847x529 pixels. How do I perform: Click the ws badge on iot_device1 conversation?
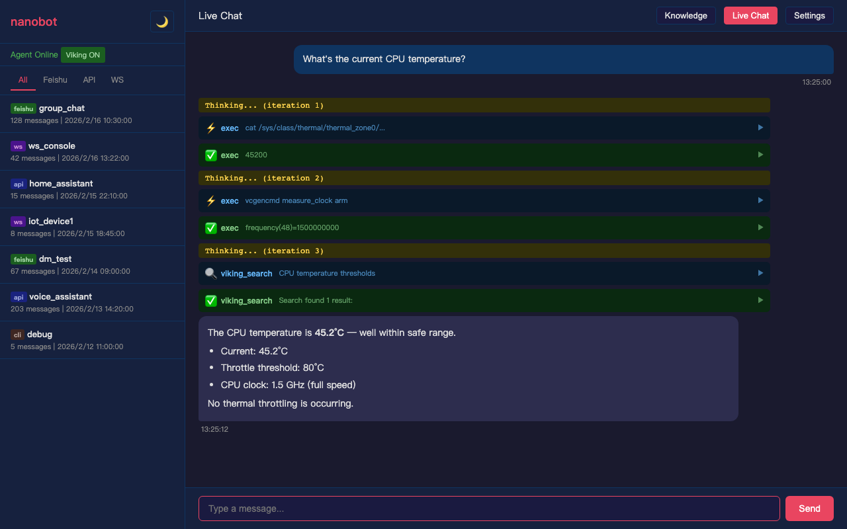pyautogui.click(x=18, y=222)
